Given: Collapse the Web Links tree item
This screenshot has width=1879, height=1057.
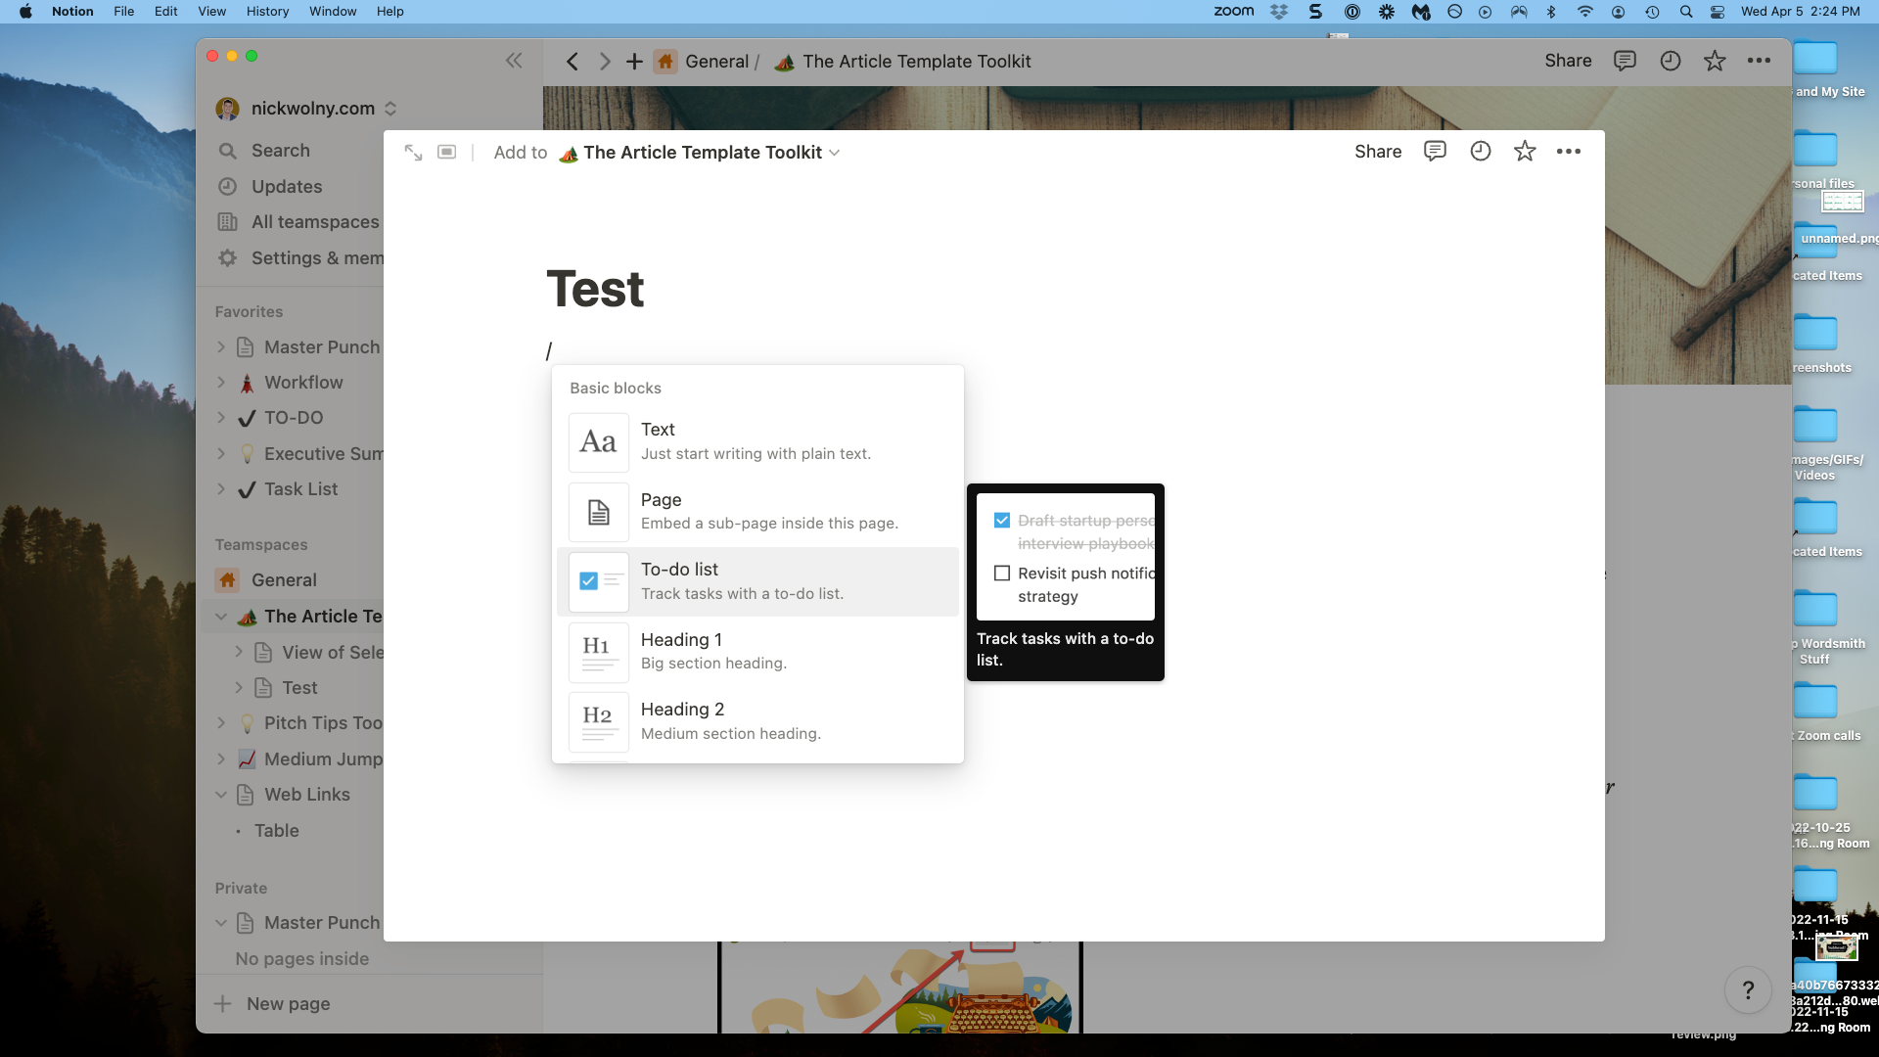Looking at the screenshot, I should click(x=221, y=795).
